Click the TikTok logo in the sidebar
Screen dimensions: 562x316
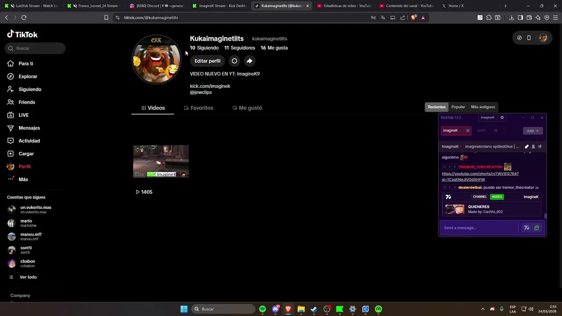[22, 34]
